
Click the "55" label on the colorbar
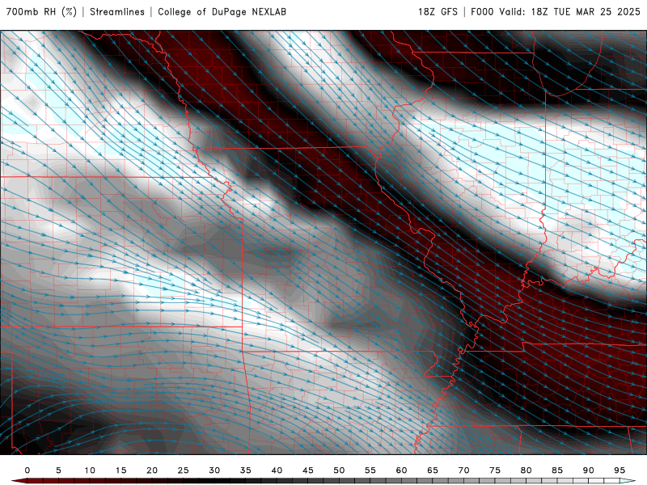370,470
